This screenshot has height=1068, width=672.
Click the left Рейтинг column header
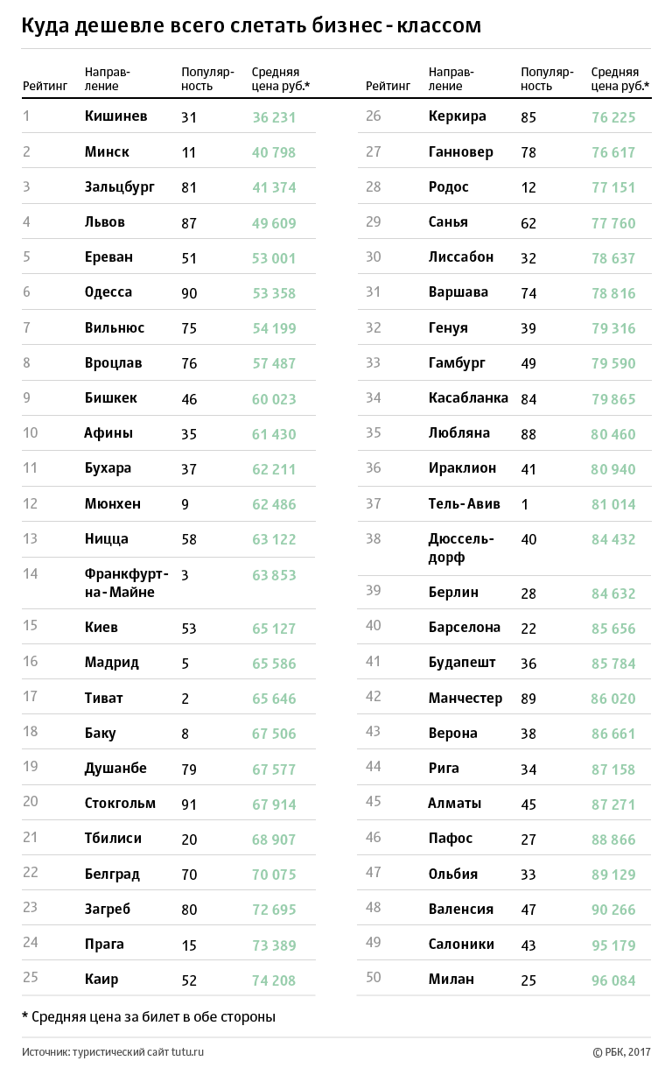[44, 86]
